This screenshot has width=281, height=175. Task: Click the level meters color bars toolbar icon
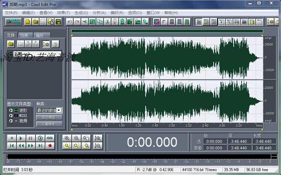252,22
